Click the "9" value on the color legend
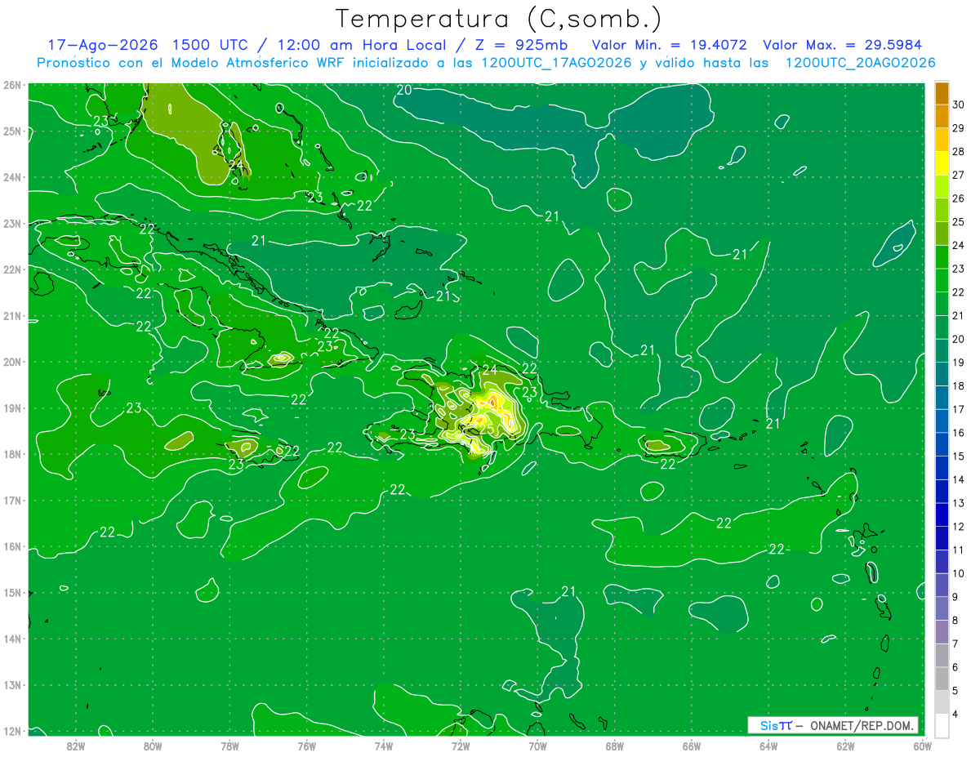980x757 pixels. click(x=956, y=597)
